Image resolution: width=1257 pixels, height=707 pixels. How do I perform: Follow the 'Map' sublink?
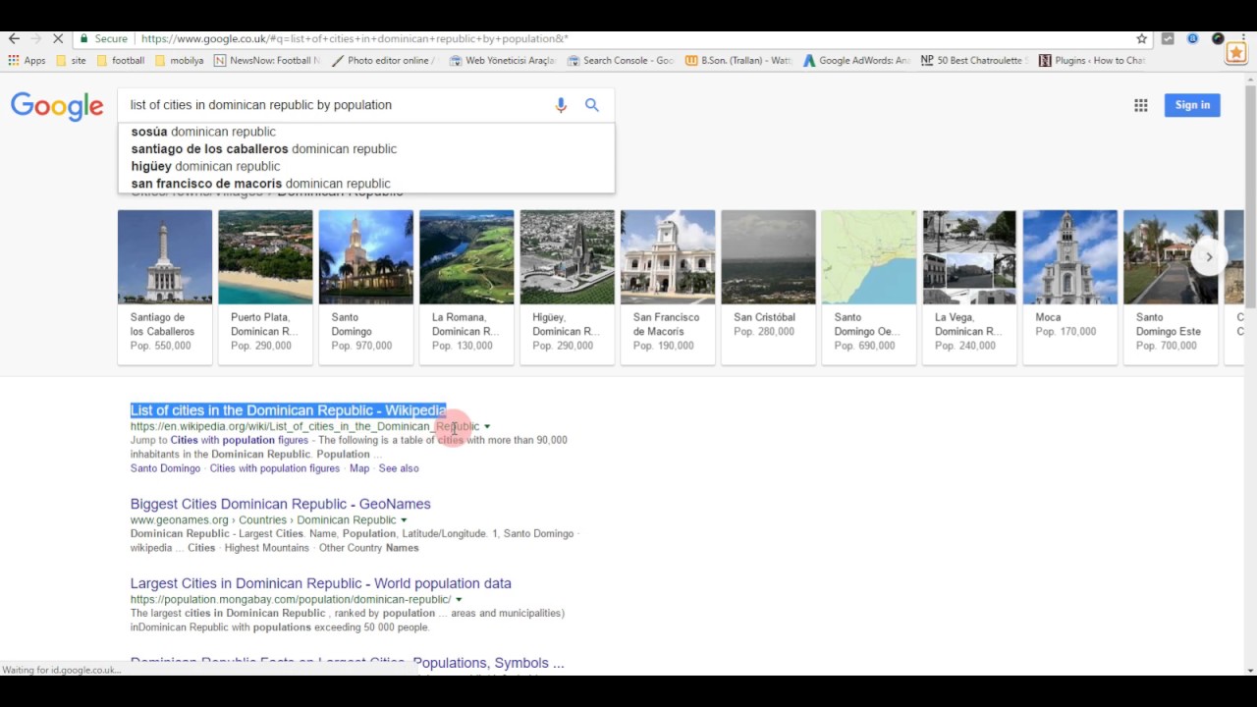(x=359, y=468)
